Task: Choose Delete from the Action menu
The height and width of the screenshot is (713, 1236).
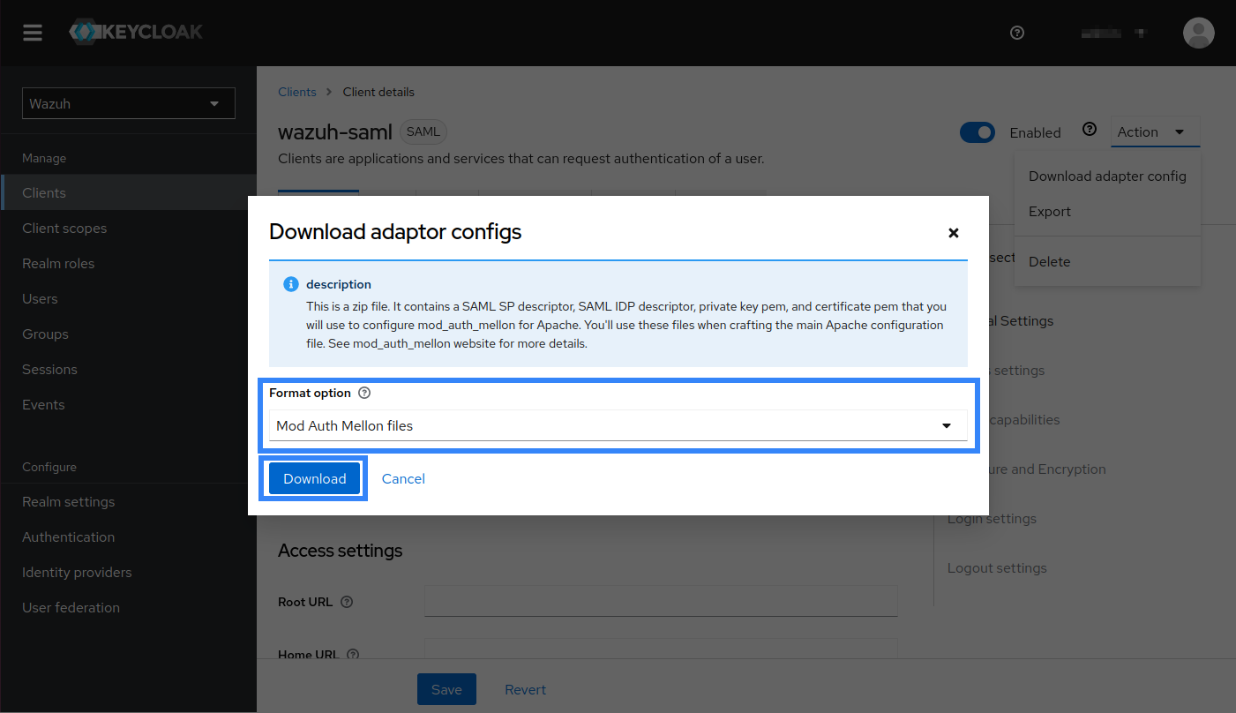Action: (x=1107, y=261)
